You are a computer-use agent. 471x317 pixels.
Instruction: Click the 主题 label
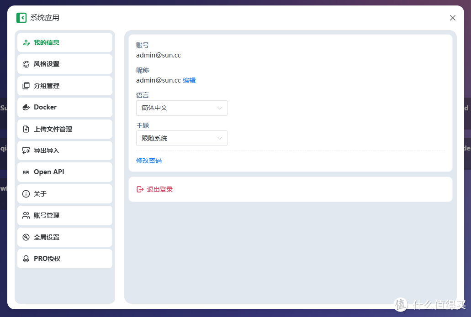coord(143,126)
